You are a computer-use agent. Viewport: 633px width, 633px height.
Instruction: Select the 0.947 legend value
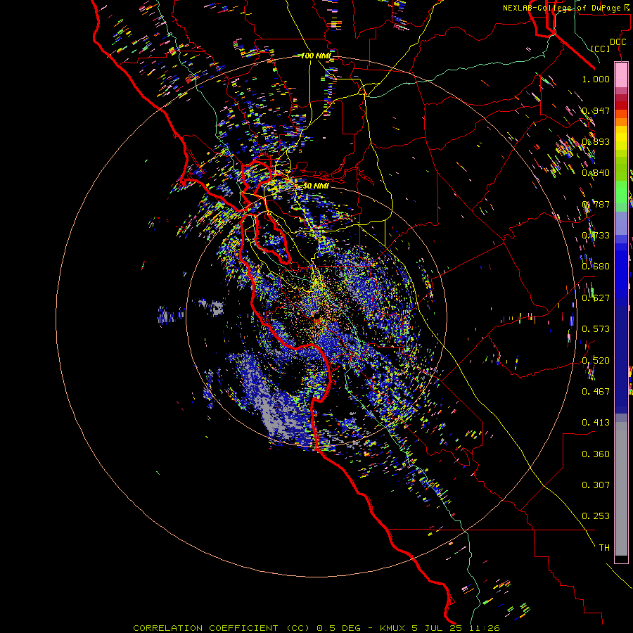coord(596,110)
